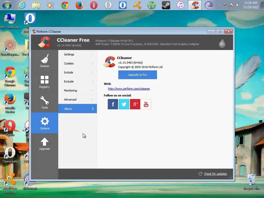Expand the Include chevron arrow
This screenshot has width=264, height=198.
tap(93, 72)
